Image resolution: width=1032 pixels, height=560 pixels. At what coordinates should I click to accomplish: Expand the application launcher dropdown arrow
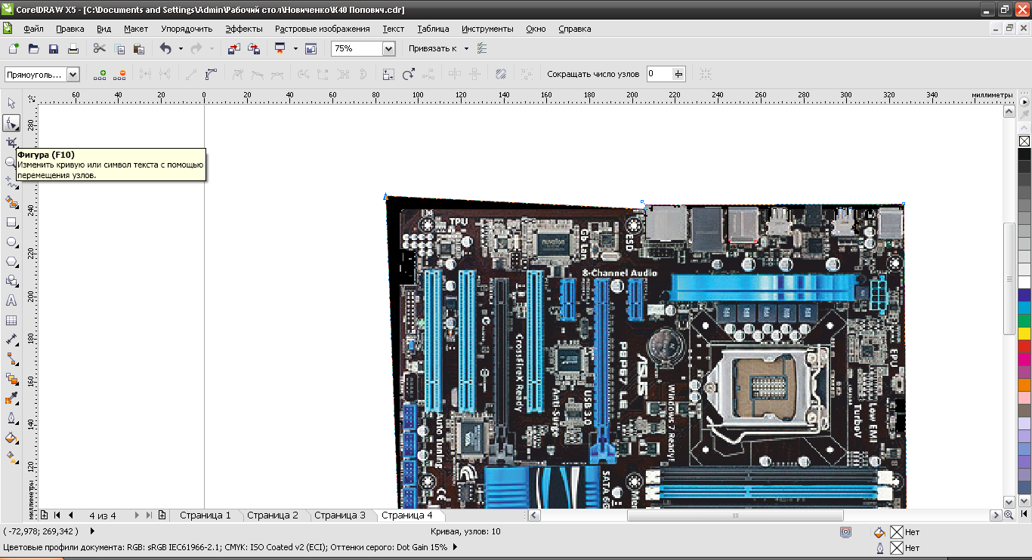point(295,48)
